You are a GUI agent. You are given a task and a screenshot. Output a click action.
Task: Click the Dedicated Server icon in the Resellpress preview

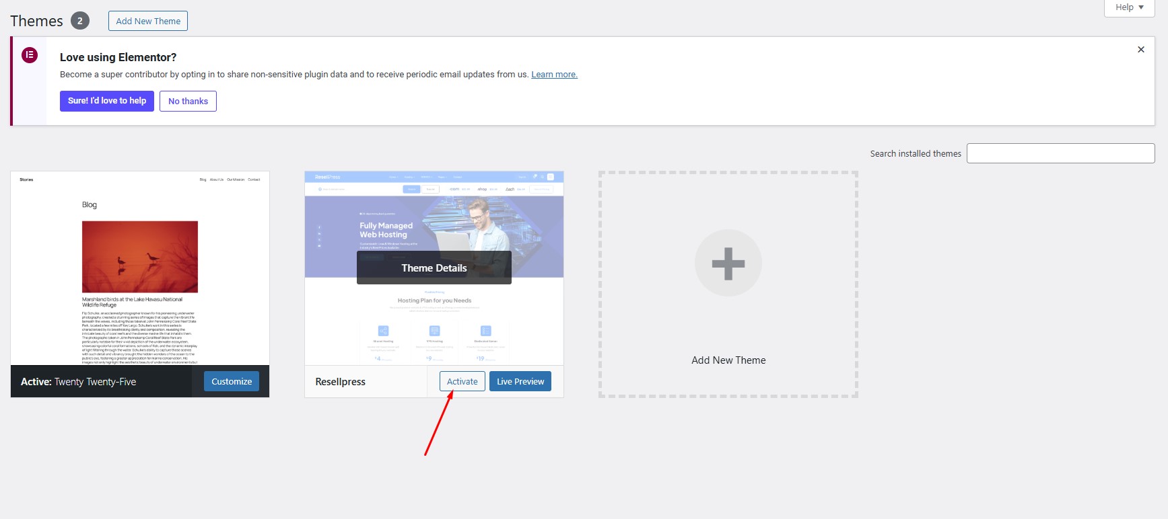click(x=485, y=331)
